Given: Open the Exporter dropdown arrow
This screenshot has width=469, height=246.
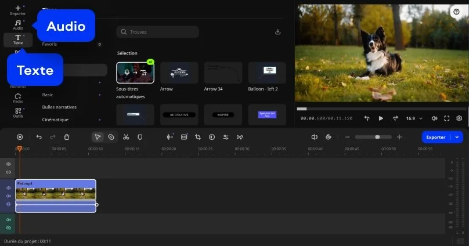Looking at the screenshot, I should pos(457,137).
